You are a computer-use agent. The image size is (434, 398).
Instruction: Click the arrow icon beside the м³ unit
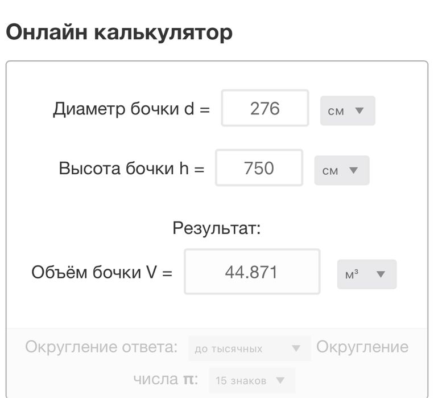point(381,274)
